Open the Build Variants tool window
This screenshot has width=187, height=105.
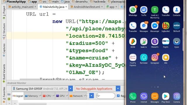click(4, 73)
